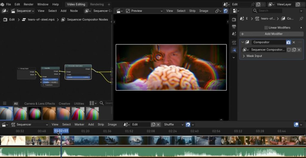Toggle the snapping magnet in the sequencer
The width and height of the screenshot is (306, 158).
coord(188,125)
